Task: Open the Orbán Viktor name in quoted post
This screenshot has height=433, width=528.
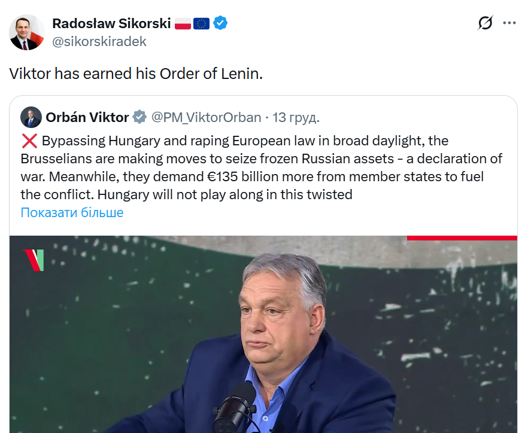Action: (87, 117)
